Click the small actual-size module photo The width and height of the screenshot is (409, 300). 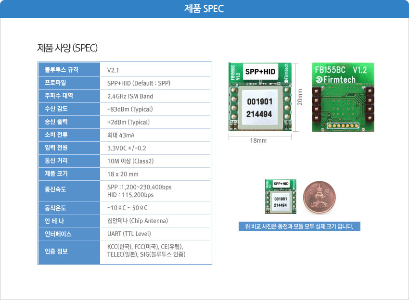[281, 197]
